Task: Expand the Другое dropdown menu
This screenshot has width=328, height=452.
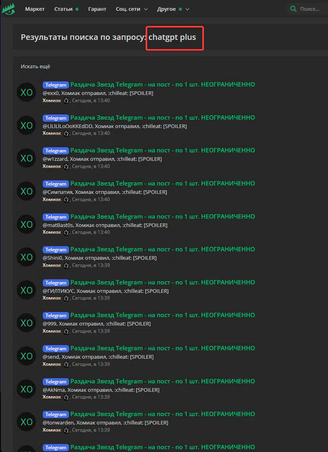Action: pyautogui.click(x=173, y=9)
